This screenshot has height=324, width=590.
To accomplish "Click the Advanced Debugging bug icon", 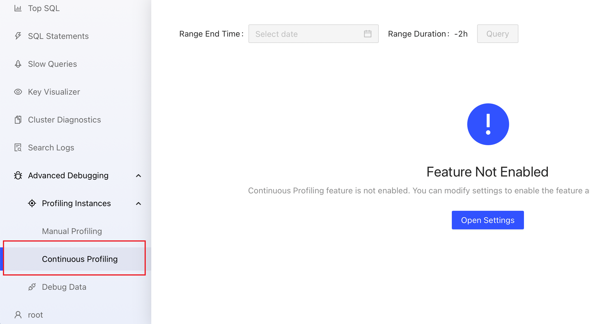I will [x=18, y=175].
